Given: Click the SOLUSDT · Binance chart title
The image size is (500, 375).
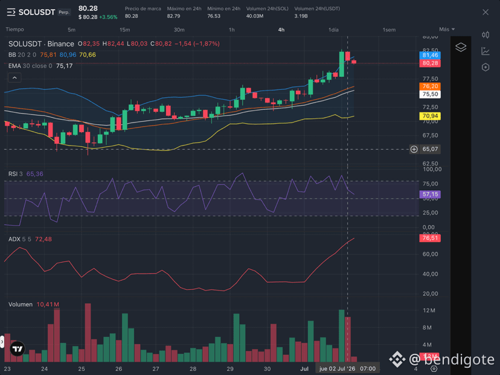Looking at the screenshot, I should point(41,43).
